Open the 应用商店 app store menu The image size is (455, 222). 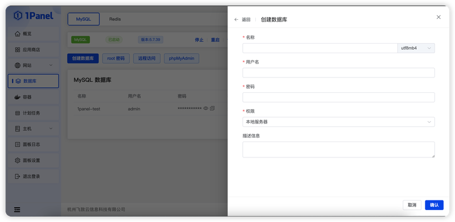[x=34, y=50]
